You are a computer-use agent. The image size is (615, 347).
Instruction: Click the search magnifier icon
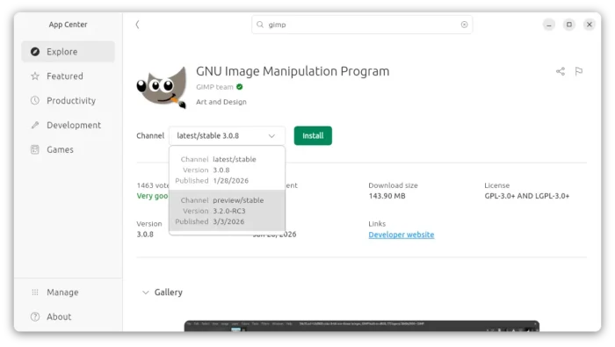pos(260,25)
